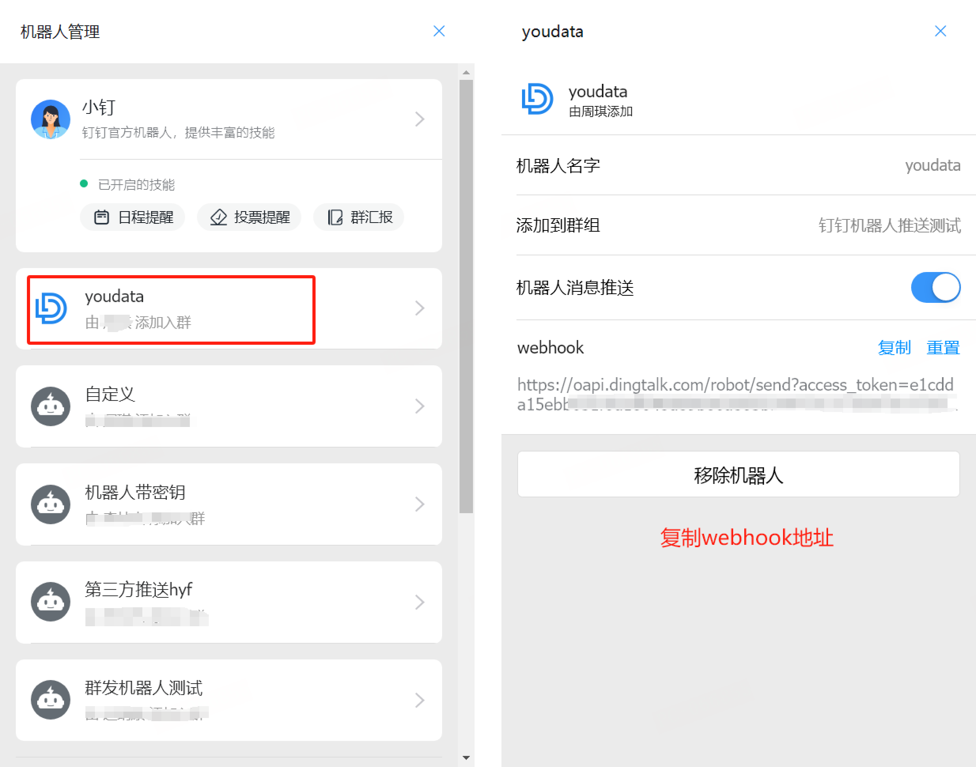Click the robot list vertical scrollbar thumb
The image size is (976, 767).
(x=466, y=297)
